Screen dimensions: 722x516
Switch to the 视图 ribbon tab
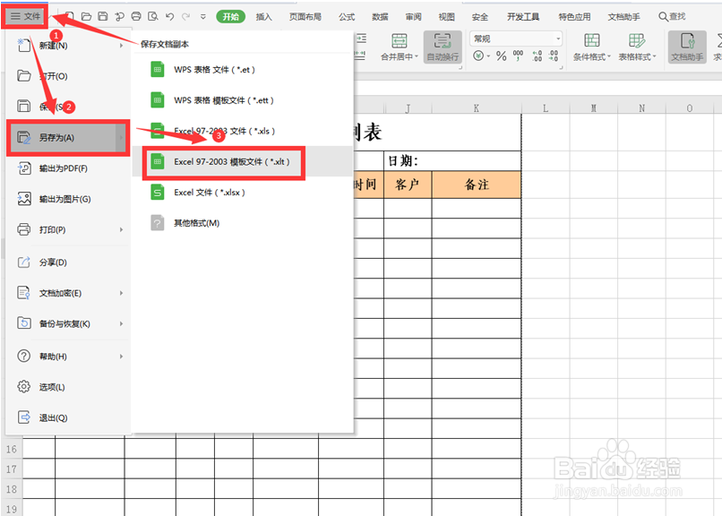point(446,17)
